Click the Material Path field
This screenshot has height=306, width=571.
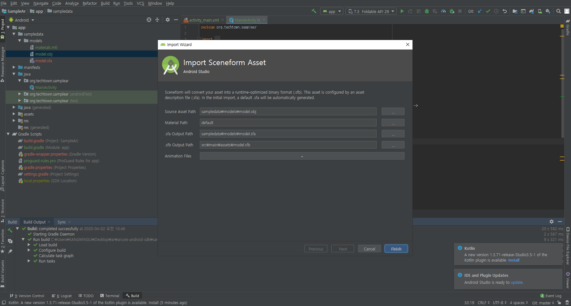[x=288, y=123]
